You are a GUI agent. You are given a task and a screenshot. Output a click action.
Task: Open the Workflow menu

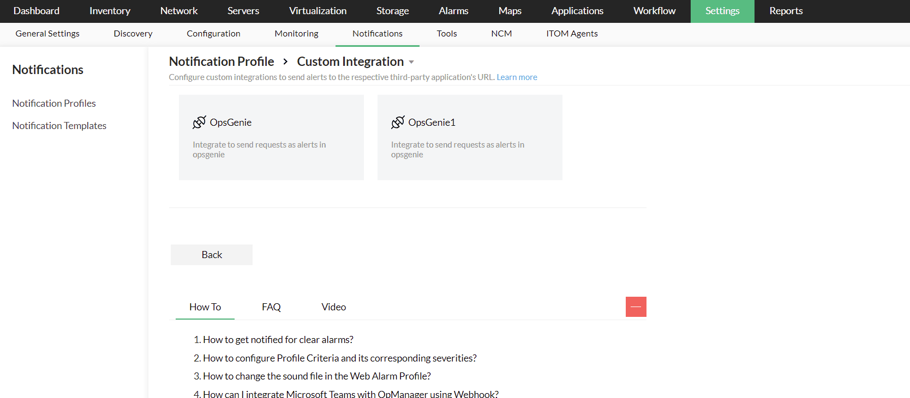654,11
